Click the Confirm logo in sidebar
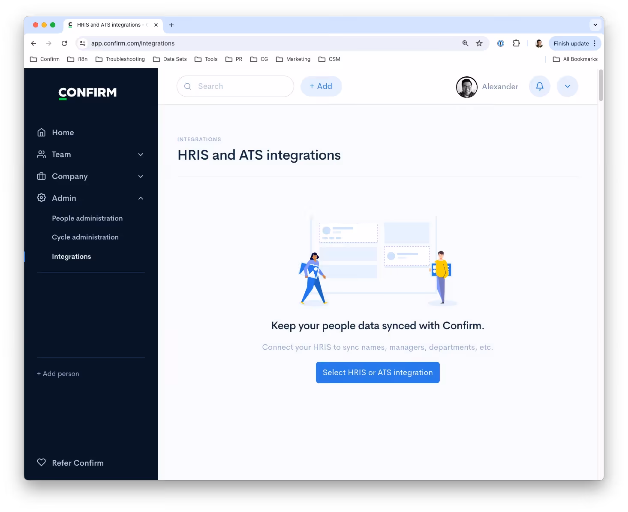628x512 pixels. pos(87,93)
